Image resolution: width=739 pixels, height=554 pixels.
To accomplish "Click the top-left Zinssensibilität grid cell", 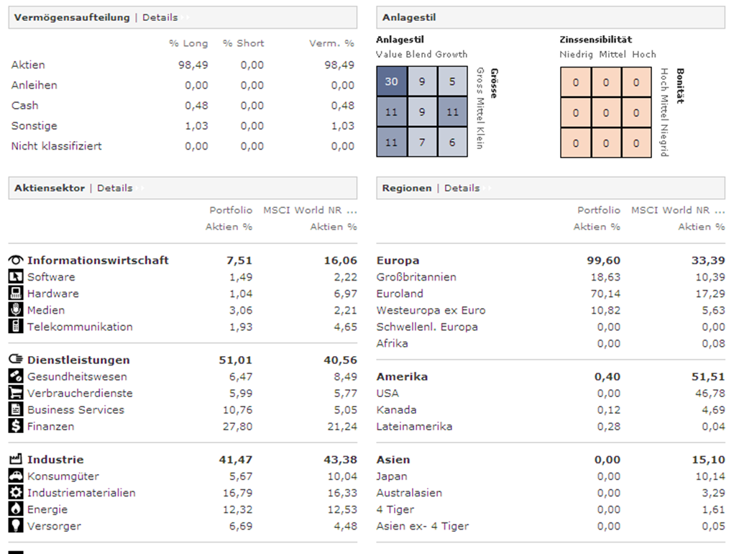I will pos(575,83).
